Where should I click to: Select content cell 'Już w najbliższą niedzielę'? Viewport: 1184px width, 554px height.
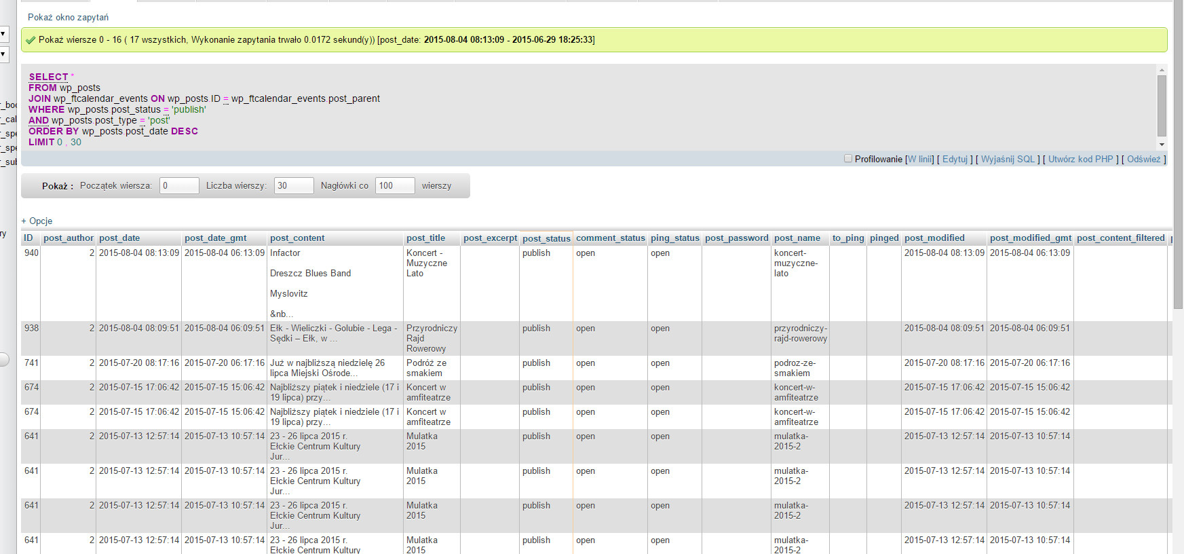[x=327, y=368]
